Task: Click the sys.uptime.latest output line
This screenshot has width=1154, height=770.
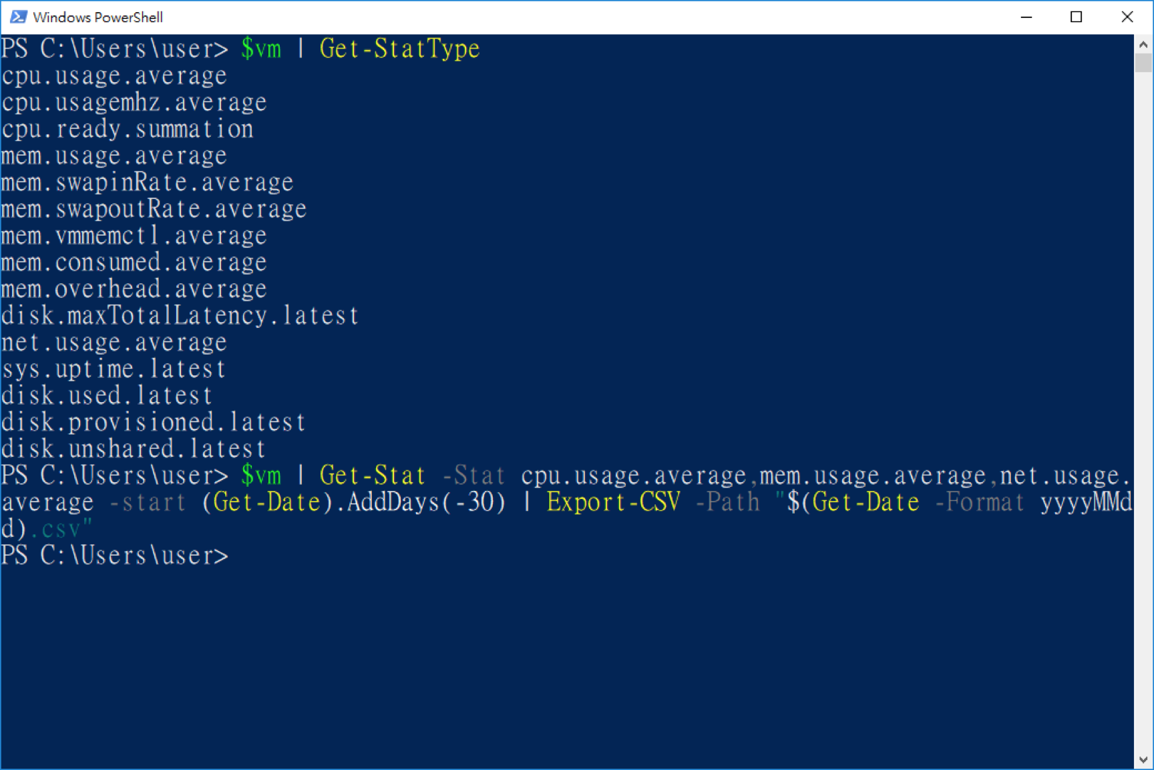Action: (114, 369)
